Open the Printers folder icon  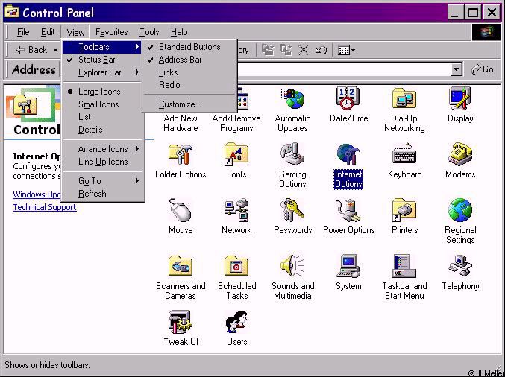click(404, 217)
